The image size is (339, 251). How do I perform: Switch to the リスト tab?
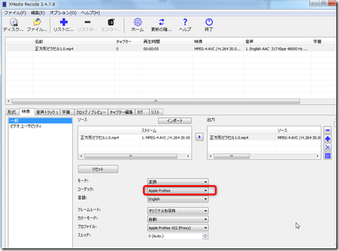pyautogui.click(x=155, y=112)
